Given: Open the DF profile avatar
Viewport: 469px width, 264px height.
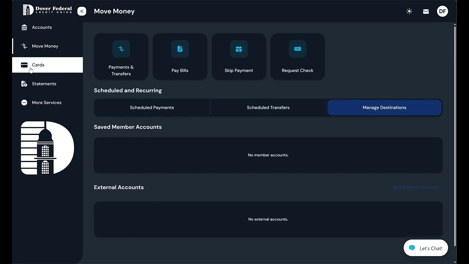Looking at the screenshot, I should [442, 11].
